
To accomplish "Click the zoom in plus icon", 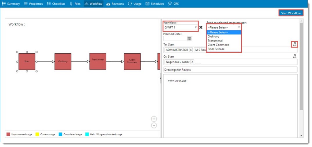I will (154, 119).
